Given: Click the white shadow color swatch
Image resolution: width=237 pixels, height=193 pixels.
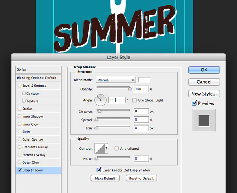Looking at the screenshot, I should click(x=144, y=80).
